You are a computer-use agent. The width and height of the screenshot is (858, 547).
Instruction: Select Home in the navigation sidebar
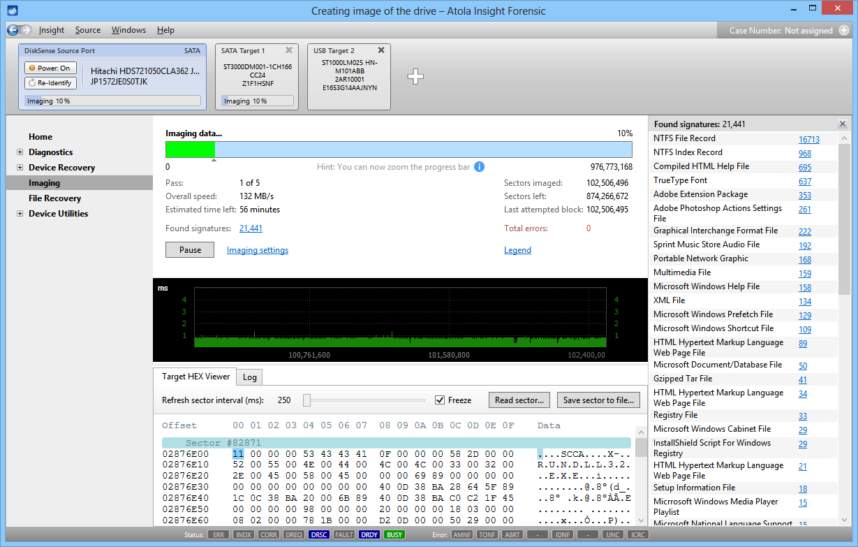click(x=40, y=137)
